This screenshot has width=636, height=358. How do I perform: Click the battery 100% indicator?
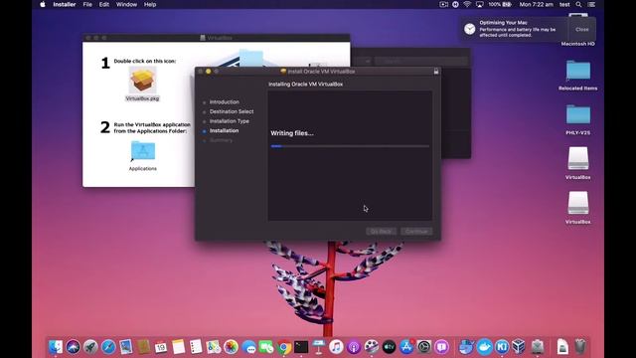pos(499,4)
